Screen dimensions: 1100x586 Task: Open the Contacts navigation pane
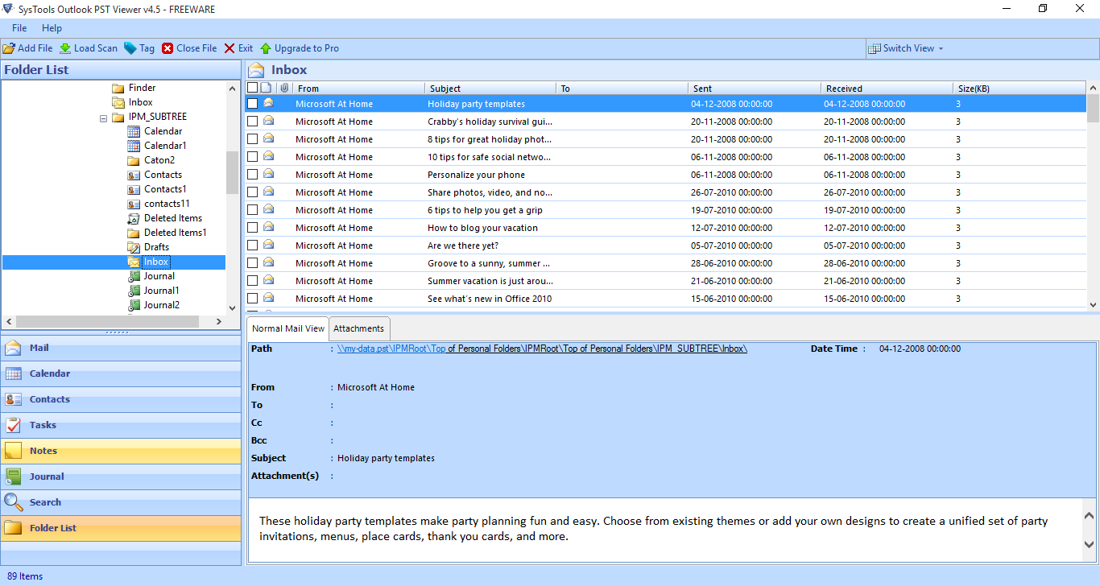[x=121, y=399]
